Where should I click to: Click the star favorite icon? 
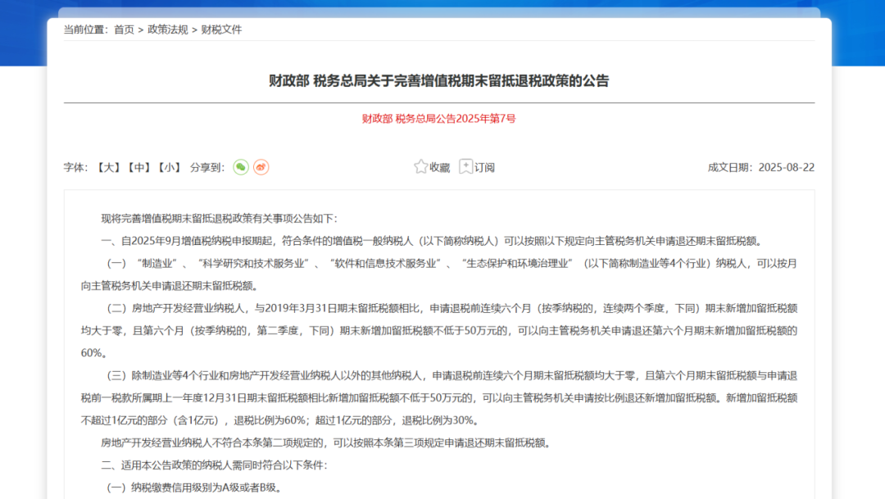[421, 167]
